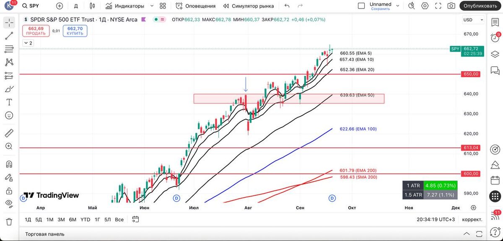
Task: Open the forecasting and measurement tools
Action: (9, 75)
